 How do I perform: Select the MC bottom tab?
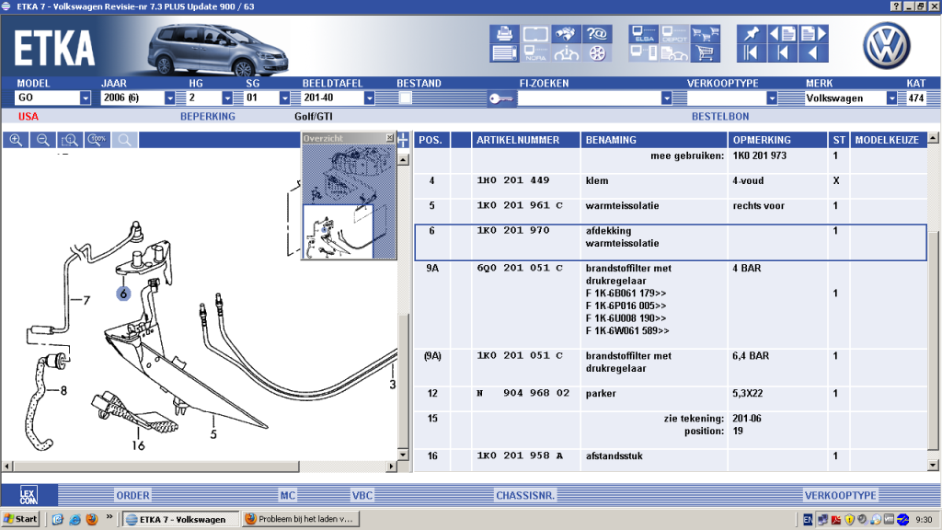click(x=288, y=496)
